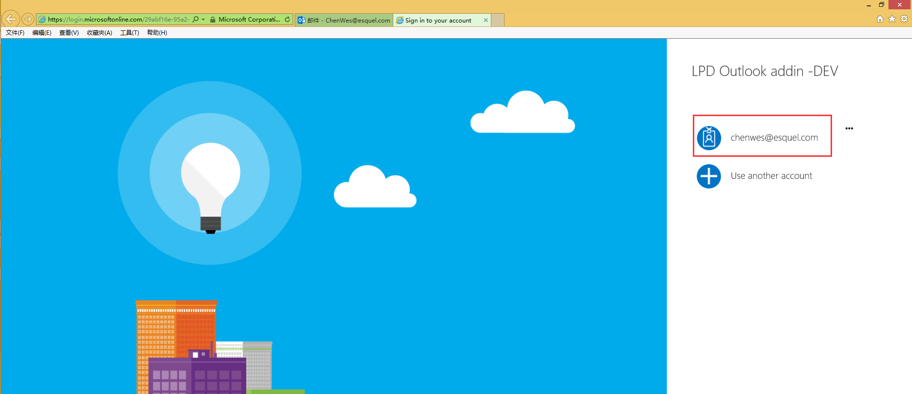The height and width of the screenshot is (394, 912).
Task: Close the browser window
Action: coord(900,5)
